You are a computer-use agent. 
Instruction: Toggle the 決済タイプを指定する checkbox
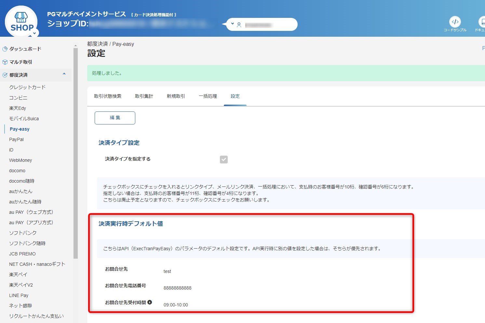click(x=223, y=159)
